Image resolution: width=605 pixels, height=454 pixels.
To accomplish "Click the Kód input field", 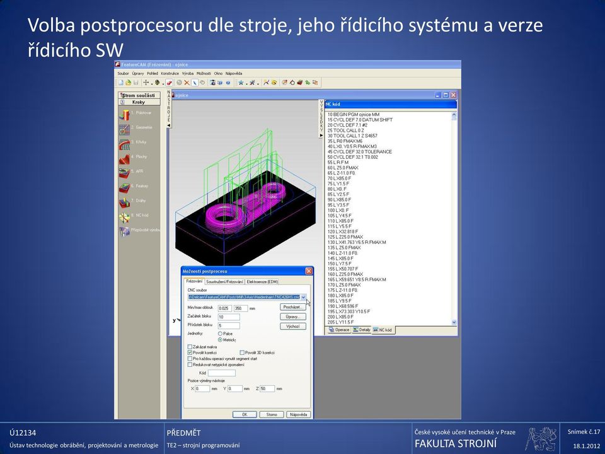I will pos(221,373).
